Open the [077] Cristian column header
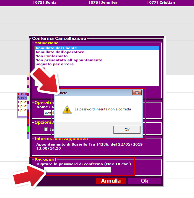 pyautogui.click(x=161, y=2)
